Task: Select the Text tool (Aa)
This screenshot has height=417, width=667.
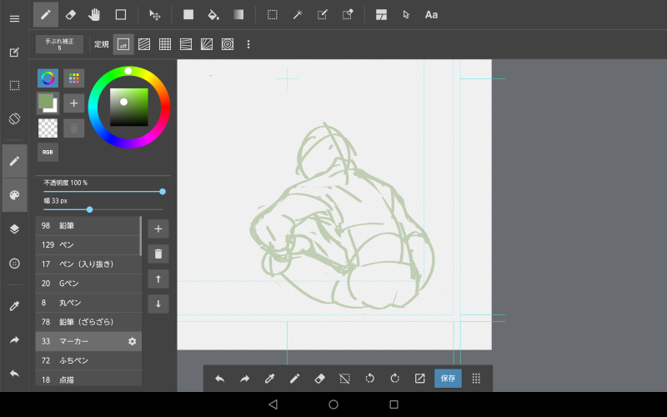Action: pos(431,14)
